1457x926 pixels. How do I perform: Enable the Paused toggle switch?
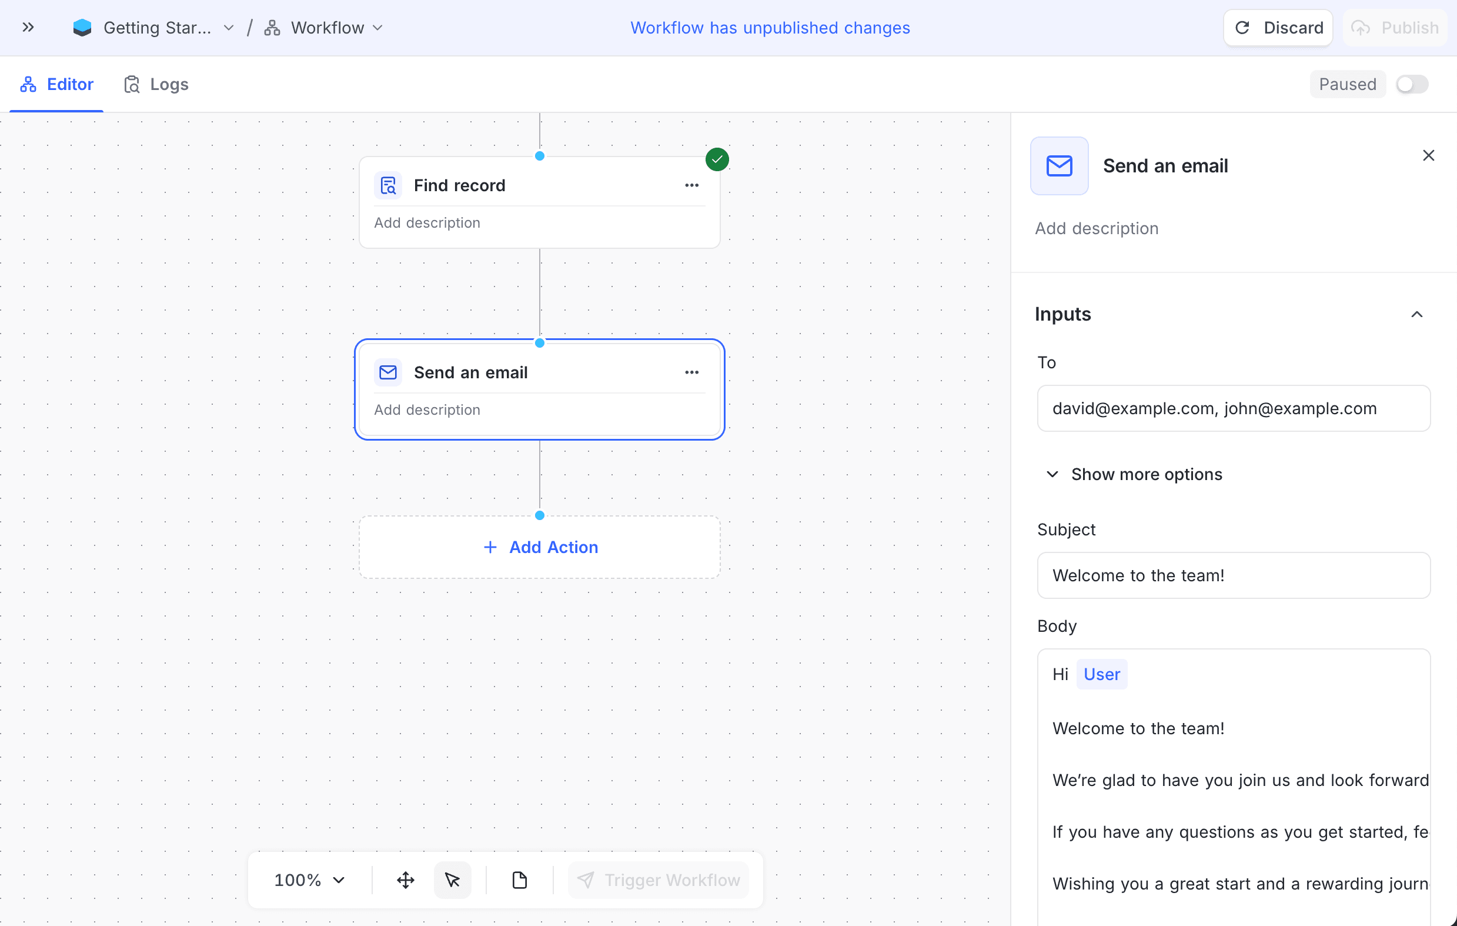(1412, 84)
